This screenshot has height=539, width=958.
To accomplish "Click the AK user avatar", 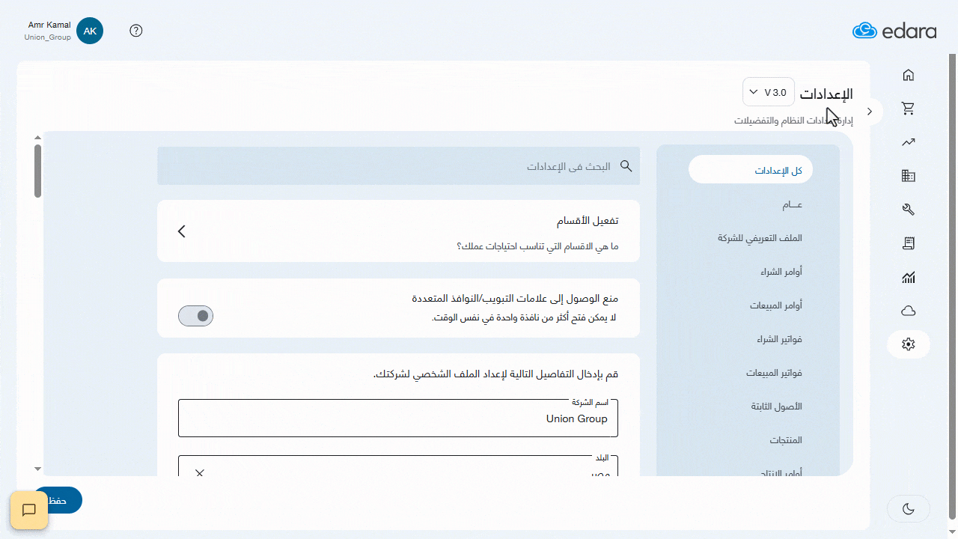I will click(x=90, y=31).
